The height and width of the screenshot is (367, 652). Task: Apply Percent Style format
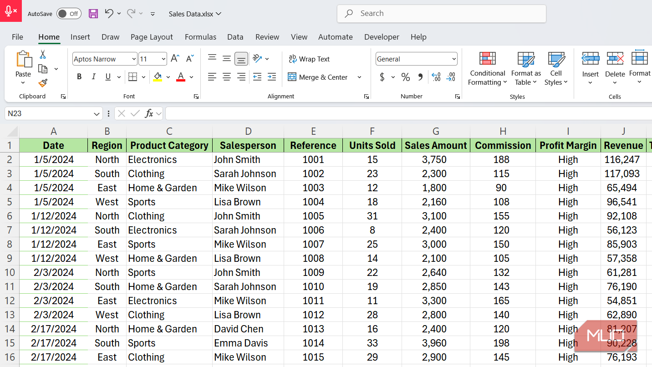[406, 77]
